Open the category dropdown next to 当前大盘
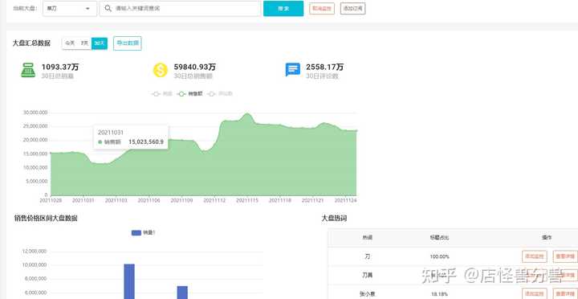The width and height of the screenshot is (578, 299). 70,9
